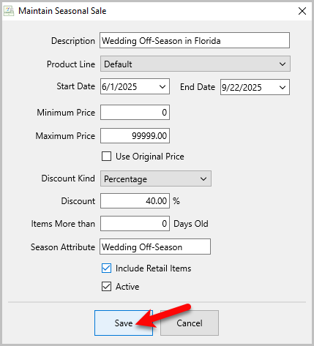The width and height of the screenshot is (314, 346).
Task: Click the Items More than Days Old field
Action: [135, 223]
